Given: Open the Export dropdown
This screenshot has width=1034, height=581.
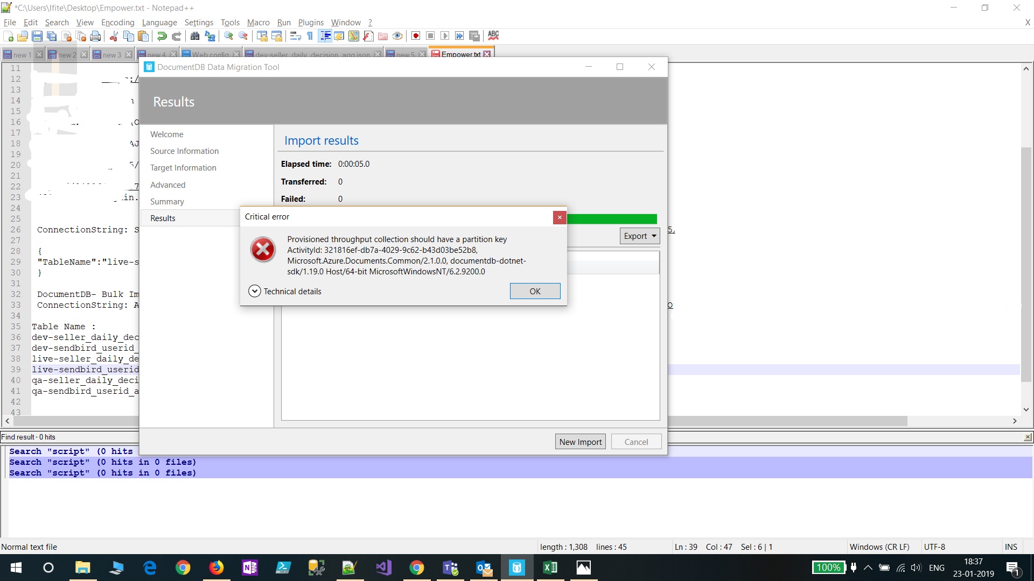Looking at the screenshot, I should [x=640, y=236].
